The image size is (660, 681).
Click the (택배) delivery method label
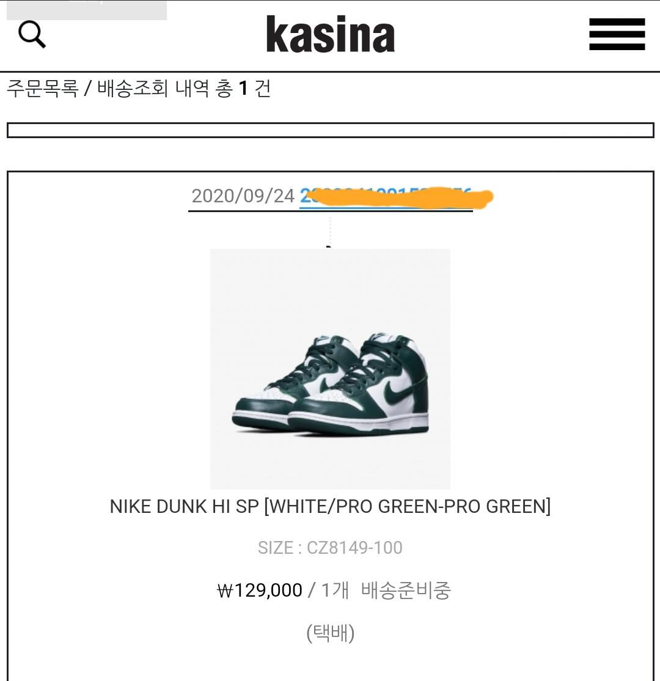[331, 633]
